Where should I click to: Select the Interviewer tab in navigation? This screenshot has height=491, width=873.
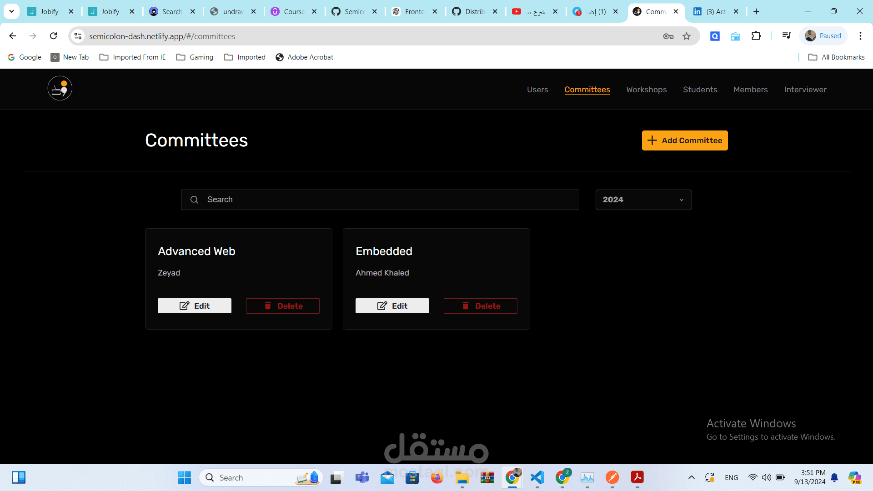(805, 90)
